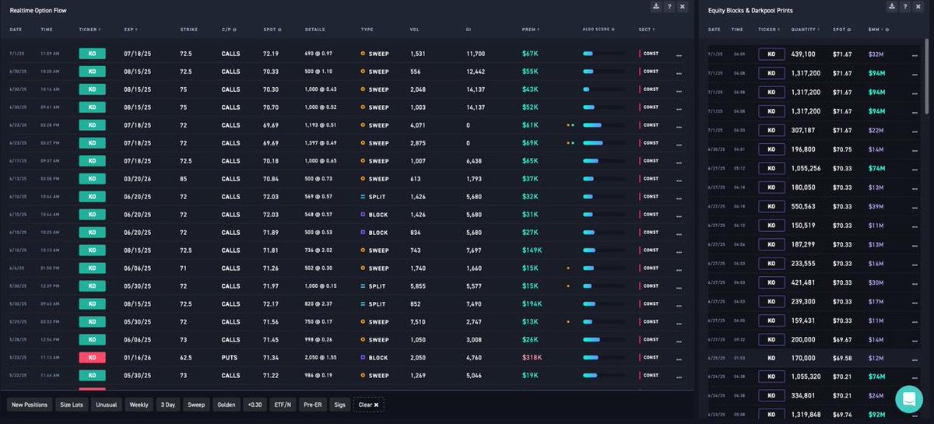Screen dimensions: 934x424
Task: Download Equity Blocks & Darkpool Prints data
Action: point(892,6)
